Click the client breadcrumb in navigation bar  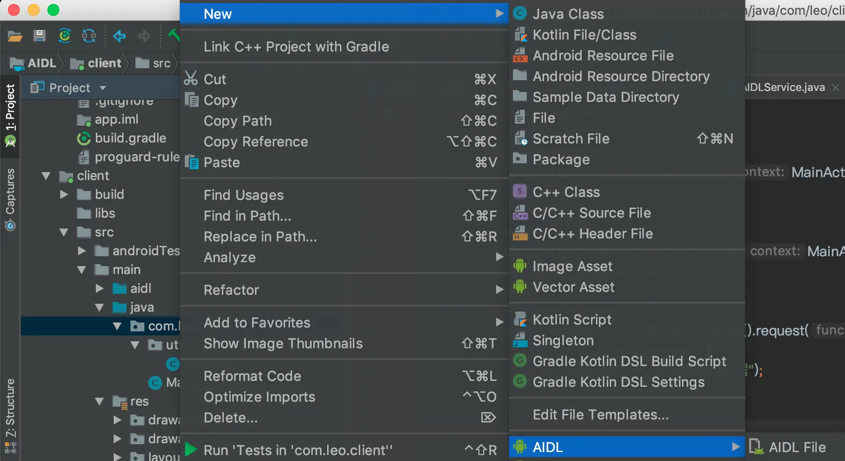click(104, 63)
